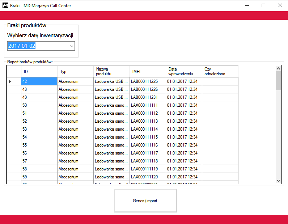Select the row header arrow of row 42

(x=14, y=81)
